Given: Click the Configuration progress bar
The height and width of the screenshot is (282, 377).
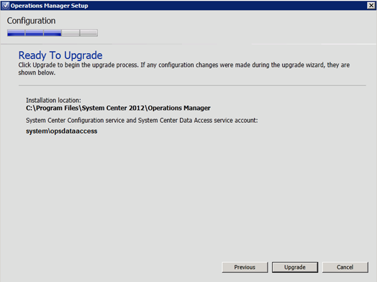Looking at the screenshot, I should 53,33.
